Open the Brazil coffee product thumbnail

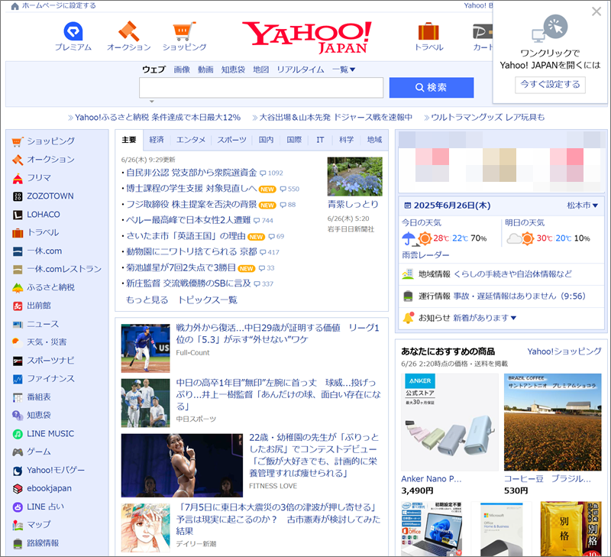tap(552, 422)
